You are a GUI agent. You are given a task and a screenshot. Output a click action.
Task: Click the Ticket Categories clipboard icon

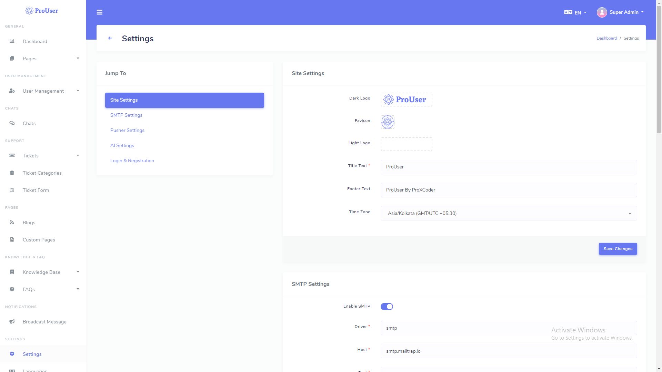[x=12, y=173]
